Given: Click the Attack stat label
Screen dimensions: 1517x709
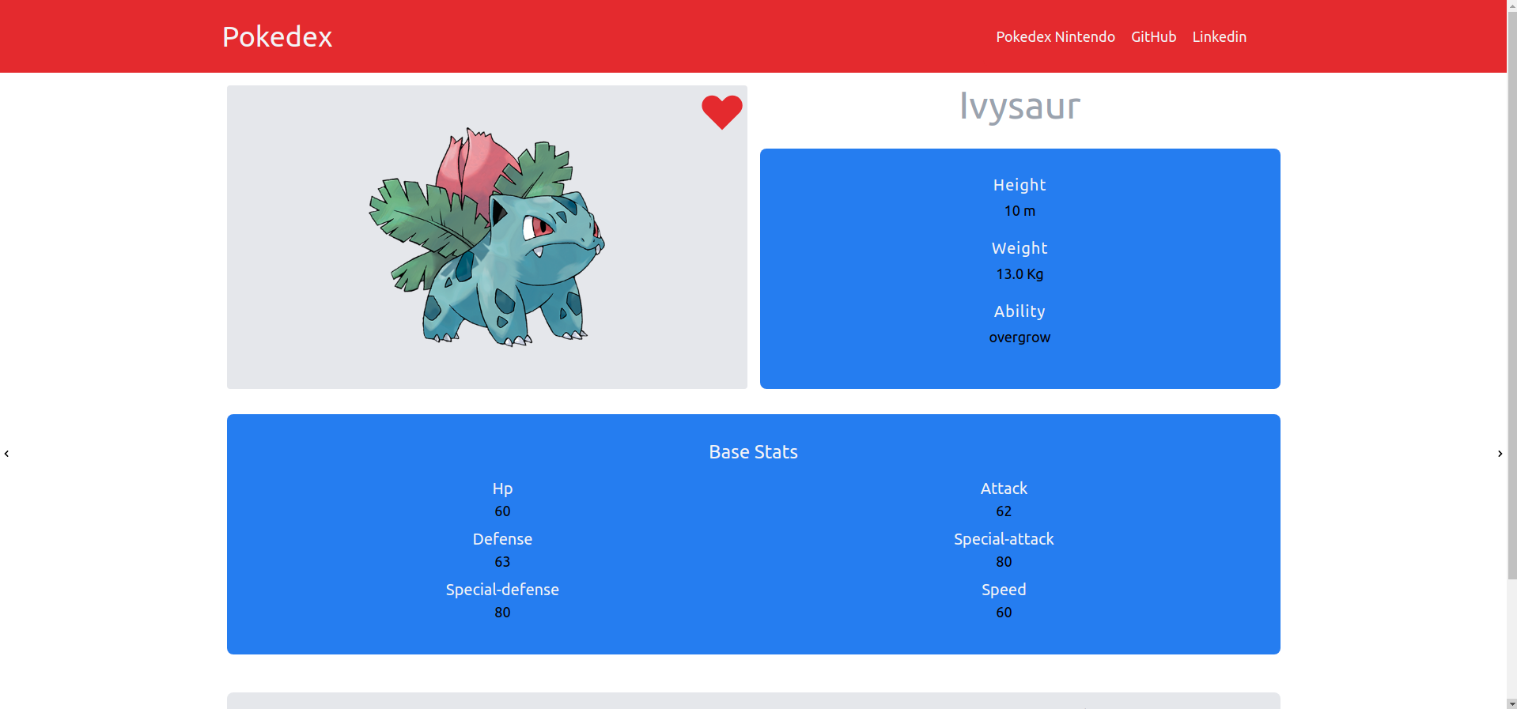Looking at the screenshot, I should tap(1004, 488).
